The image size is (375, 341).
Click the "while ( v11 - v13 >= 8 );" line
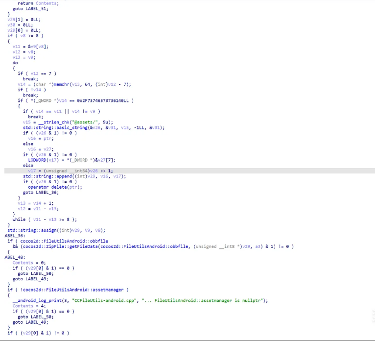click(x=45, y=219)
